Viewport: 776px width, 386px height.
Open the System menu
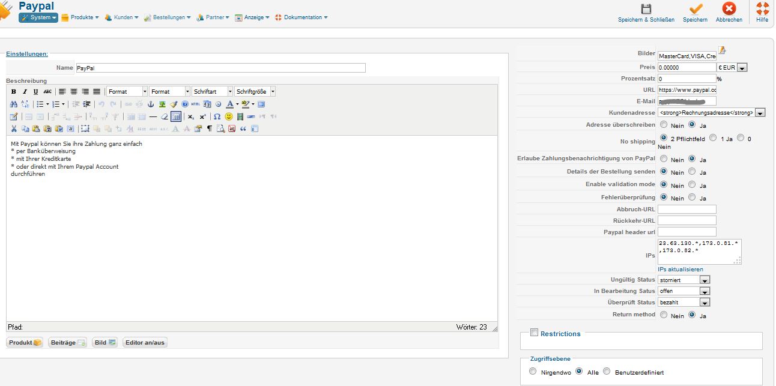[38, 18]
